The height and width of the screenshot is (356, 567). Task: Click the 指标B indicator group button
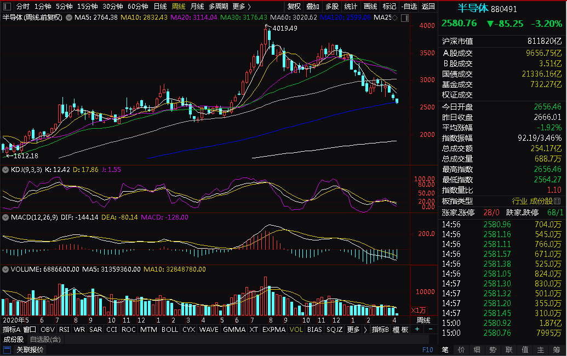click(380, 329)
